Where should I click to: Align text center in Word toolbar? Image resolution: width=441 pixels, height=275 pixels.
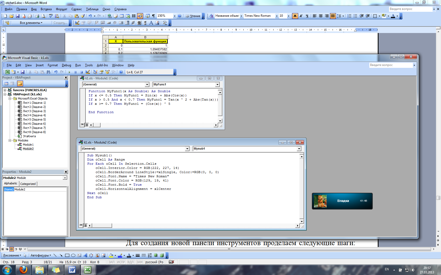pyautogui.click(x=321, y=16)
